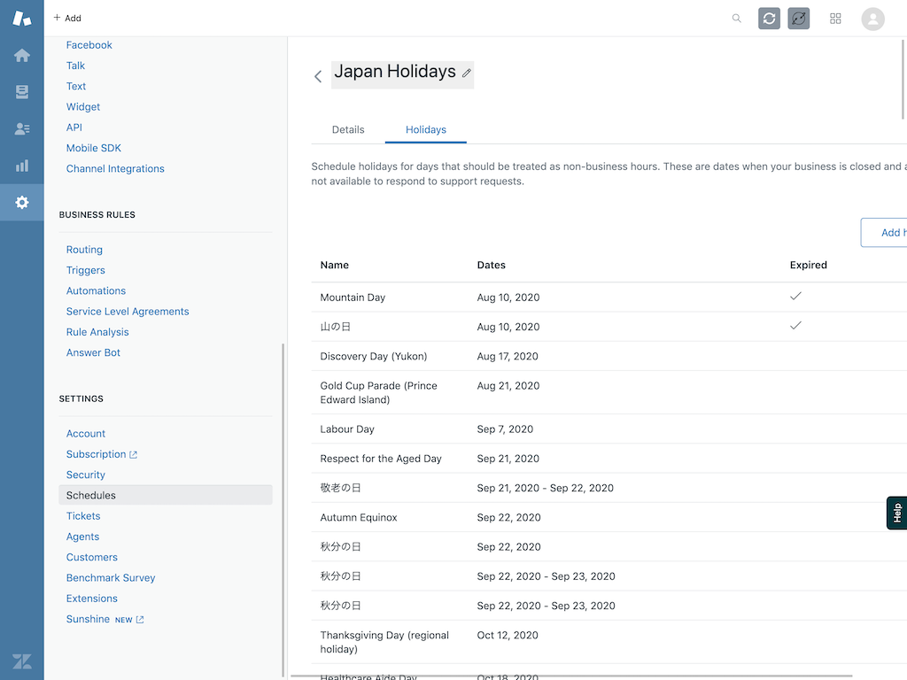The width and height of the screenshot is (907, 680).
Task: Click the sidebar vertical scrollbar
Action: click(283, 505)
